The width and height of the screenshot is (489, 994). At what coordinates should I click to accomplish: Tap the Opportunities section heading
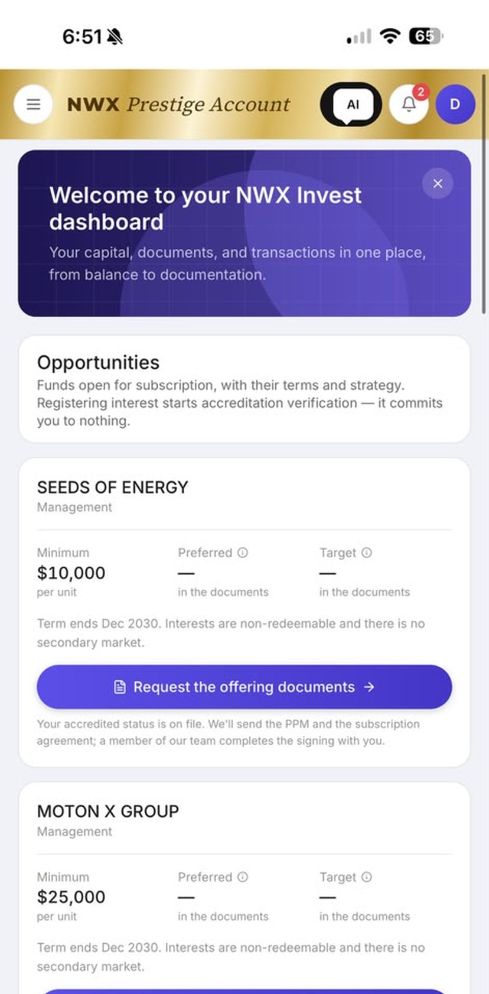pyautogui.click(x=98, y=362)
